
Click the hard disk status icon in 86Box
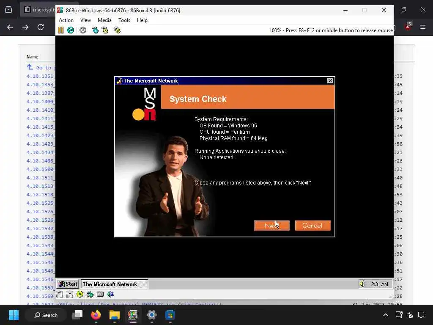[100, 294]
